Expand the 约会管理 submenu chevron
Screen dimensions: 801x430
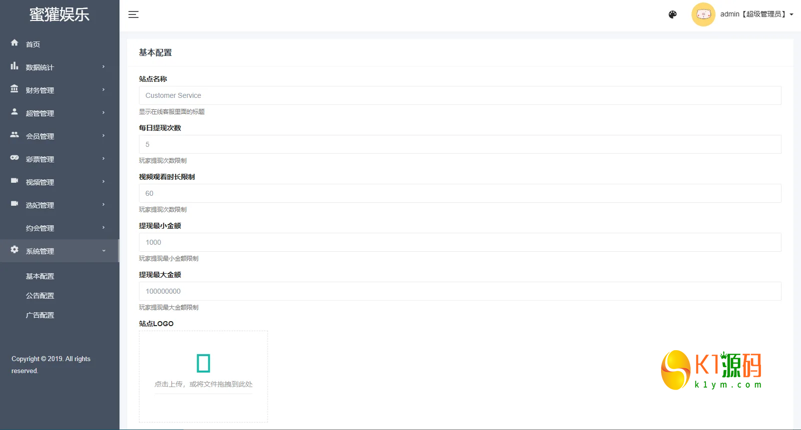pyautogui.click(x=103, y=227)
